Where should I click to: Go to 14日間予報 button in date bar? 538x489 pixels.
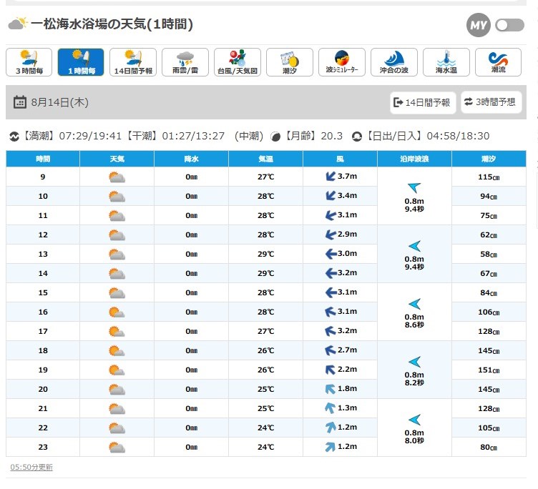pos(423,102)
